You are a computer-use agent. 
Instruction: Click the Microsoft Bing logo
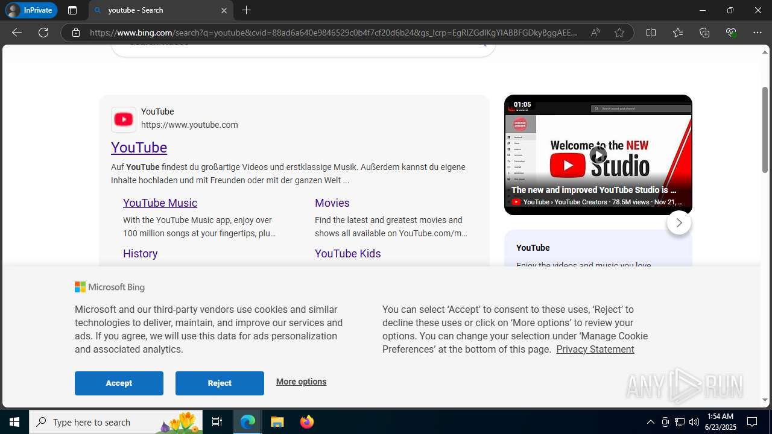110,287
